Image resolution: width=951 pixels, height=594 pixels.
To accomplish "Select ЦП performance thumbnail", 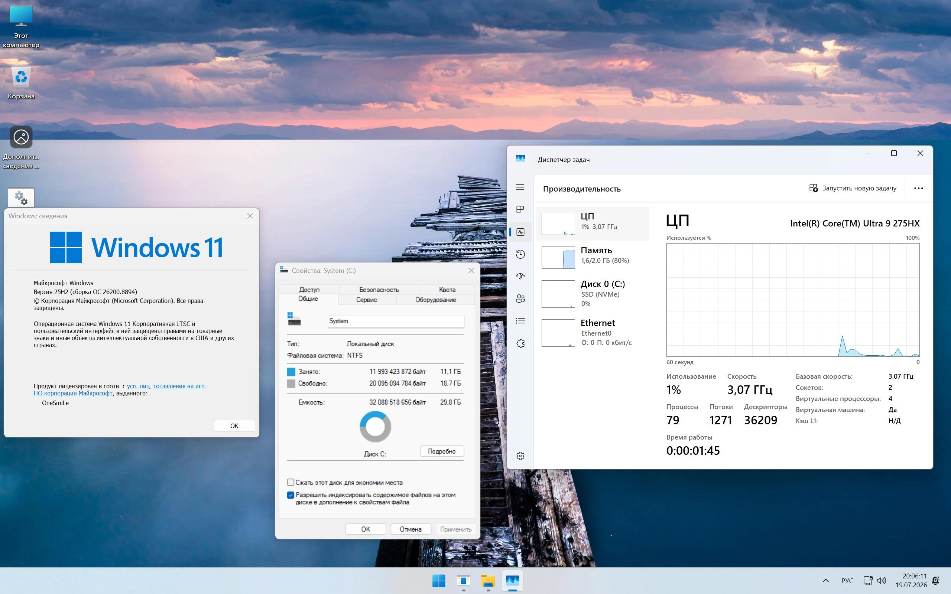I will pyautogui.click(x=593, y=223).
